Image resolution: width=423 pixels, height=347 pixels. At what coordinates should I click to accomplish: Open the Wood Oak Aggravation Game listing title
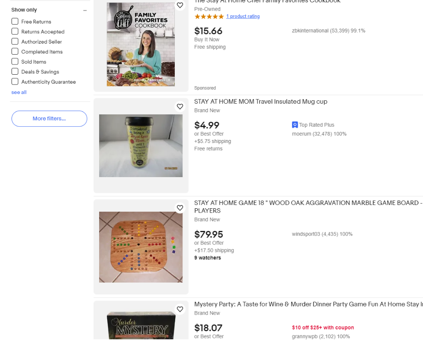coord(308,203)
